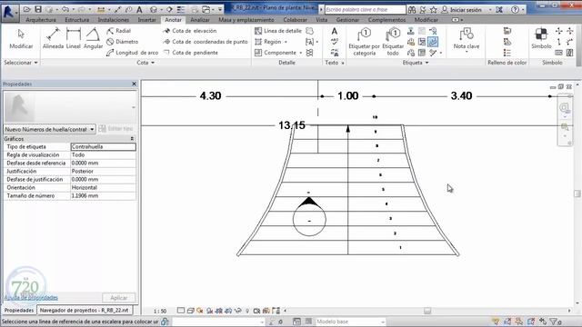The height and width of the screenshot is (327, 582).
Task: Click the Undo icon in quick access toolbar
Action: tap(65, 9)
